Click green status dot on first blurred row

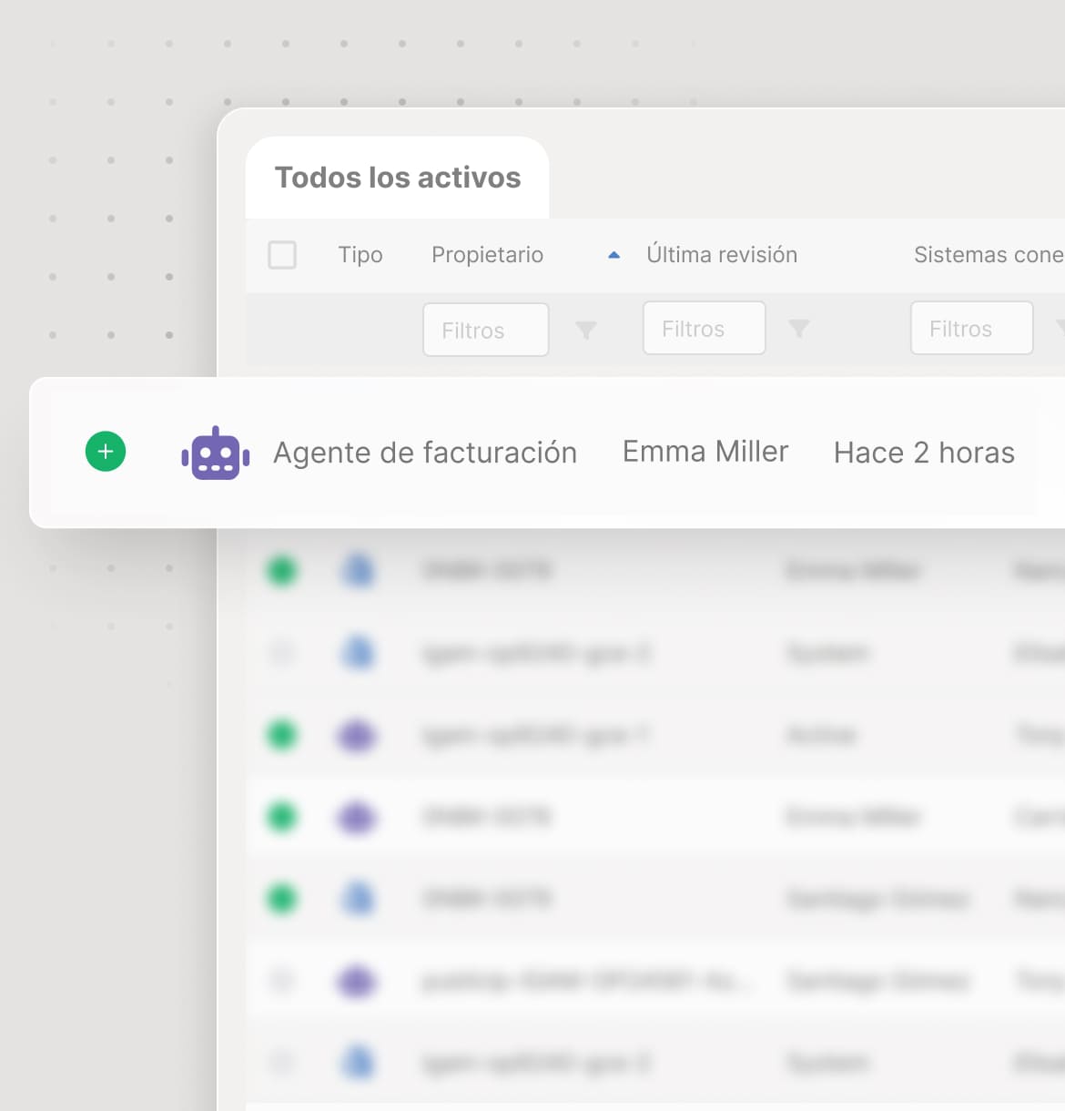(x=282, y=571)
